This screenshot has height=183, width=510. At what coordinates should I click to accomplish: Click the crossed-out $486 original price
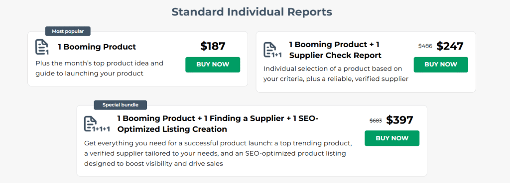point(425,46)
